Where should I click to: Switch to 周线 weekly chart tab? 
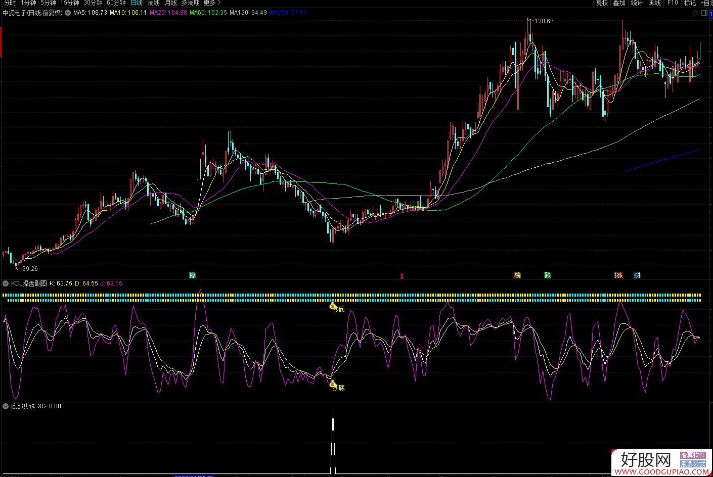[154, 3]
